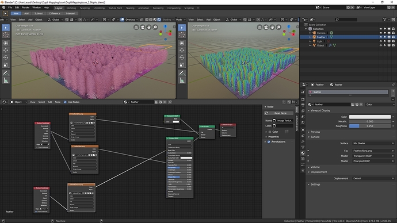Click the Difference selection mode button
This screenshot has width=397, height=223.
point(55,13)
